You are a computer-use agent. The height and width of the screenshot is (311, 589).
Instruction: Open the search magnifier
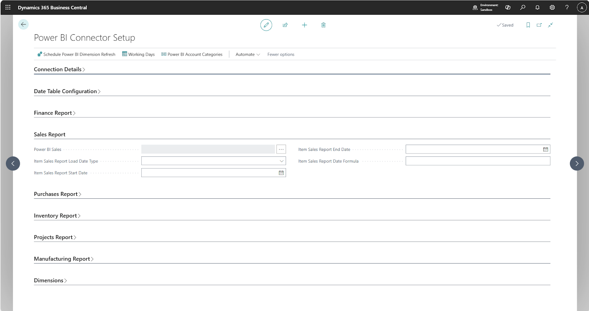(522, 7)
